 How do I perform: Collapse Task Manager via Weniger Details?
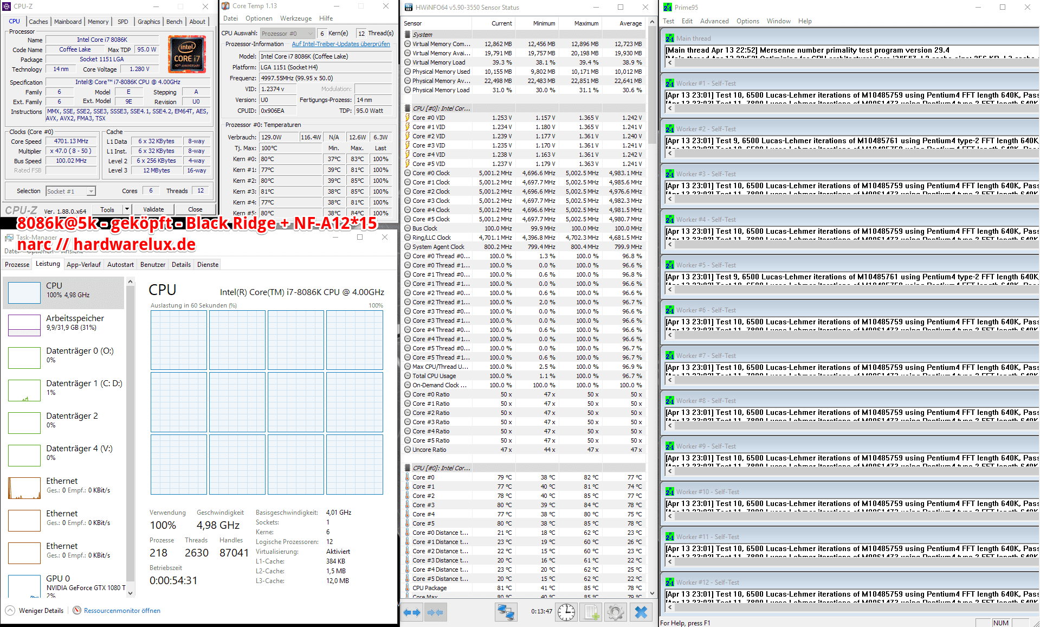tap(35, 611)
